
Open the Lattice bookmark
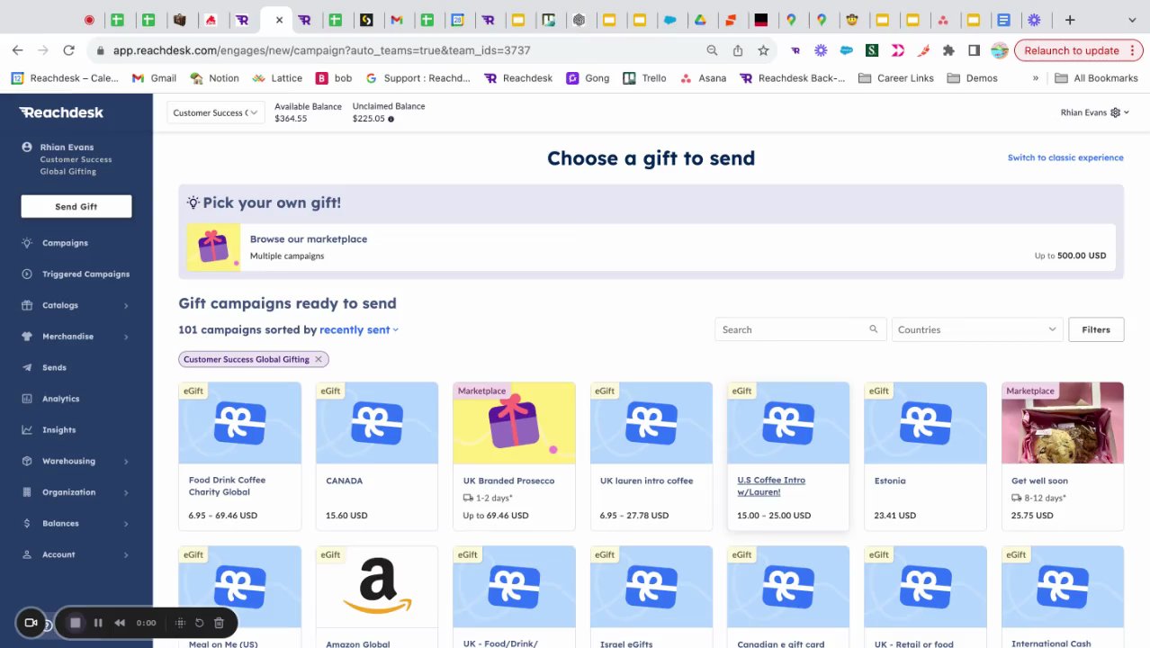[x=277, y=78]
